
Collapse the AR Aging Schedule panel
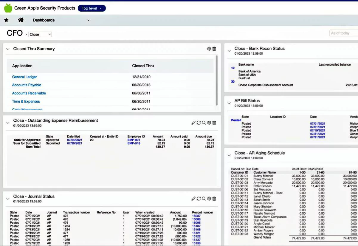pyautogui.click(x=229, y=155)
